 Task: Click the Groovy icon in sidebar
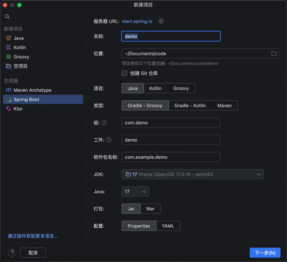coord(9,57)
